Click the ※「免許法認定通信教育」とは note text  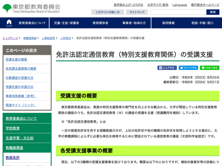pos(84,122)
